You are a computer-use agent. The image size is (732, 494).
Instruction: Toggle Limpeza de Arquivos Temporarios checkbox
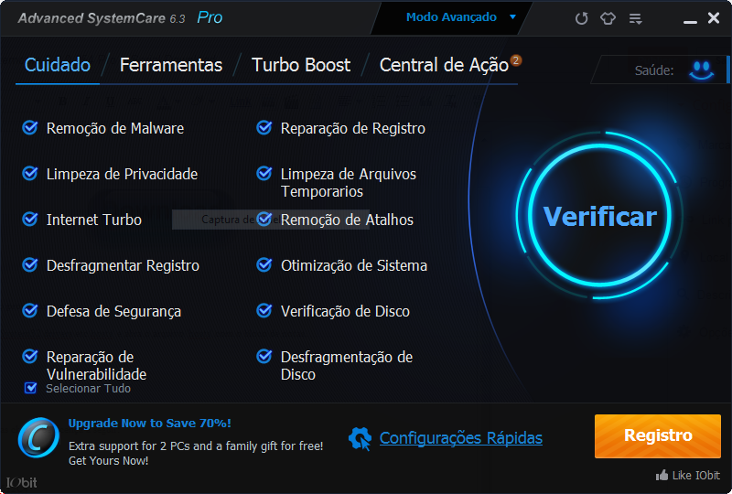click(264, 173)
